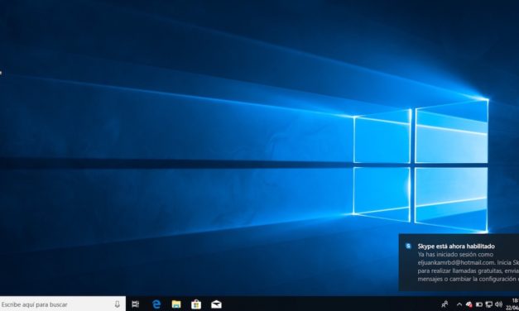519x311 pixels.
Task: Expand hidden system tray icons chevron
Action: (459, 304)
